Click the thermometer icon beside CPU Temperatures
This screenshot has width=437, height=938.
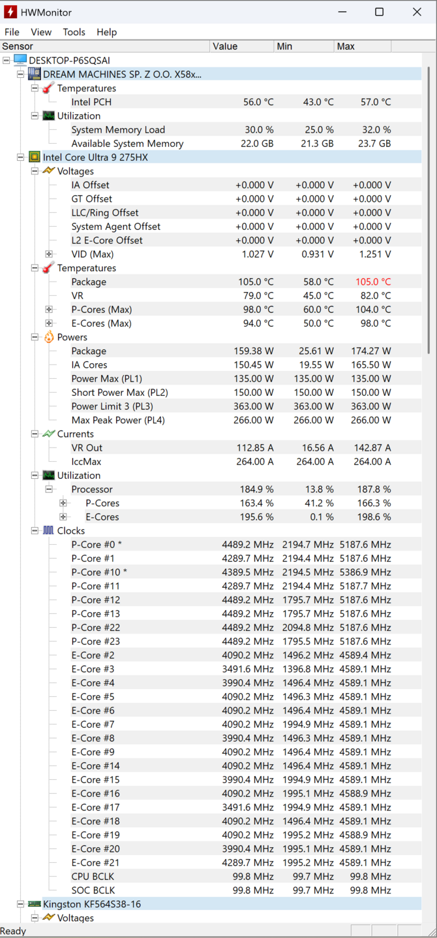pyautogui.click(x=48, y=268)
